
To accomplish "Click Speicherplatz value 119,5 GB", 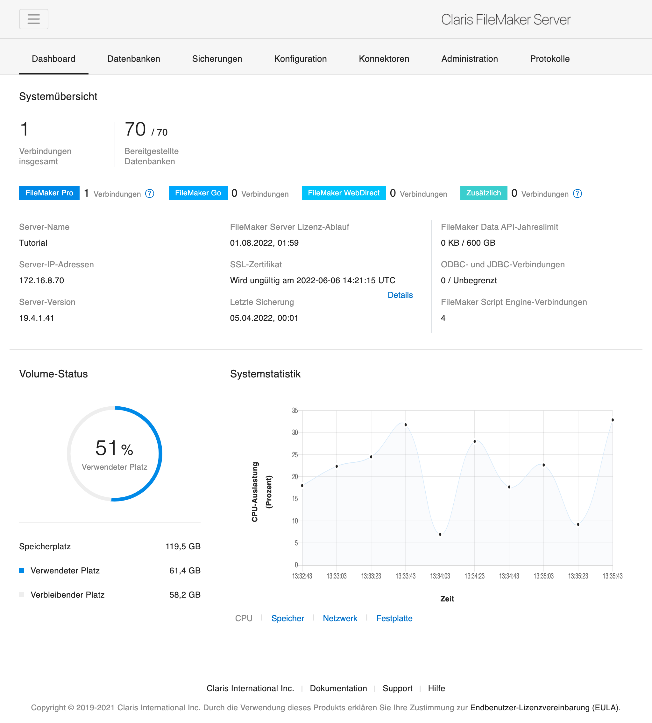I will coord(183,546).
